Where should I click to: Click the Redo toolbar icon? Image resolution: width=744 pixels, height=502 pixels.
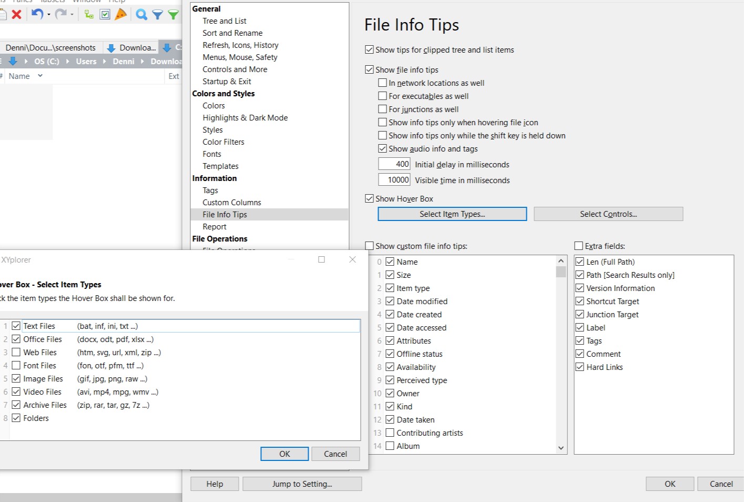pos(61,14)
